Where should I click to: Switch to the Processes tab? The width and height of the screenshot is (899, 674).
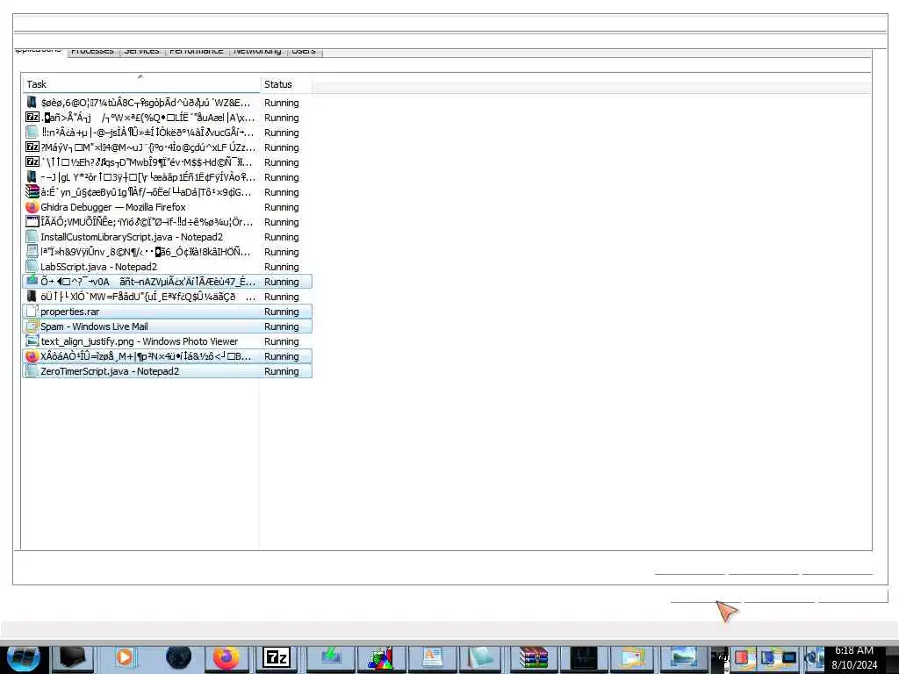pos(92,52)
